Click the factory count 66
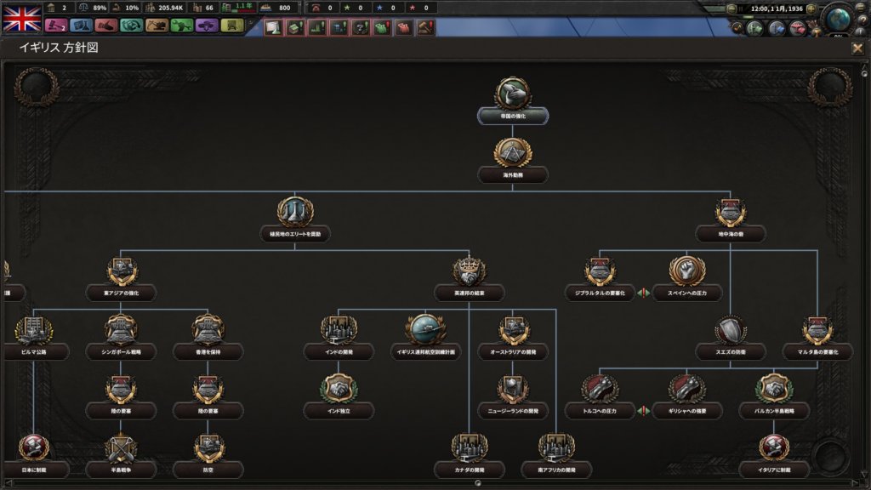 (x=203, y=8)
